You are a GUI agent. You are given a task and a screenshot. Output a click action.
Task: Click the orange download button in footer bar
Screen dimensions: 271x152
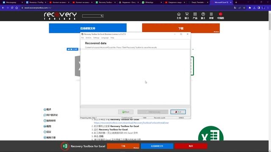[123, 146]
